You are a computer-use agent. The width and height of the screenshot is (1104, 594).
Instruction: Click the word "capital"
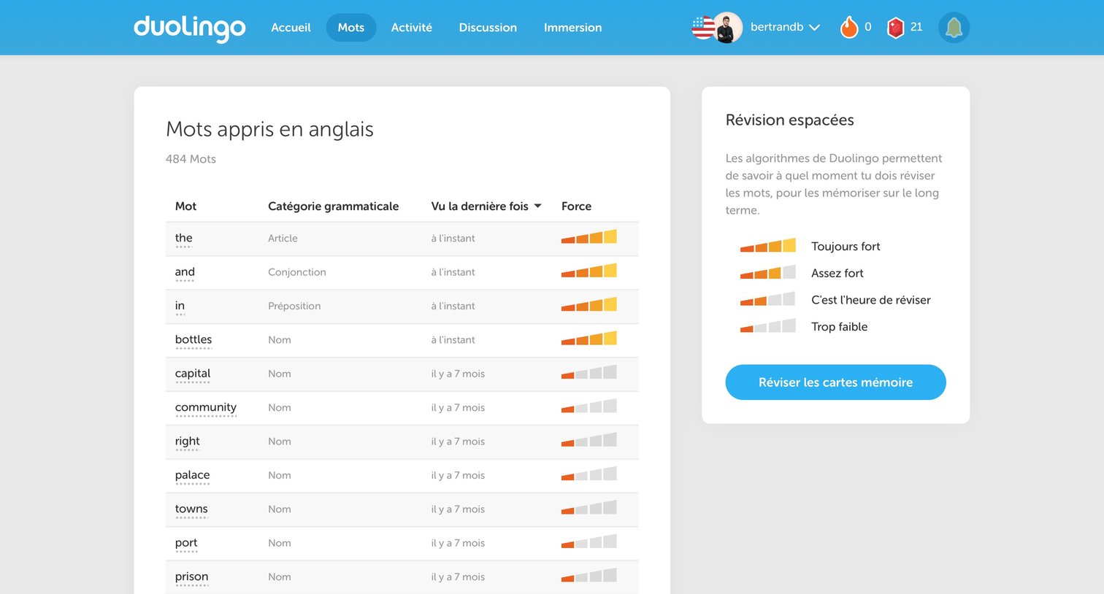193,374
